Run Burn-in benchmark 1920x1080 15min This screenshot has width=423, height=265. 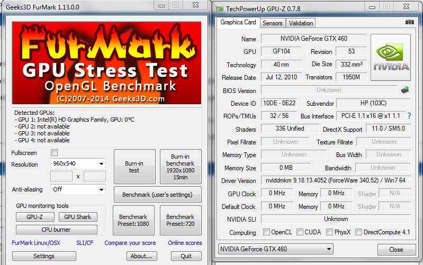[x=181, y=167]
